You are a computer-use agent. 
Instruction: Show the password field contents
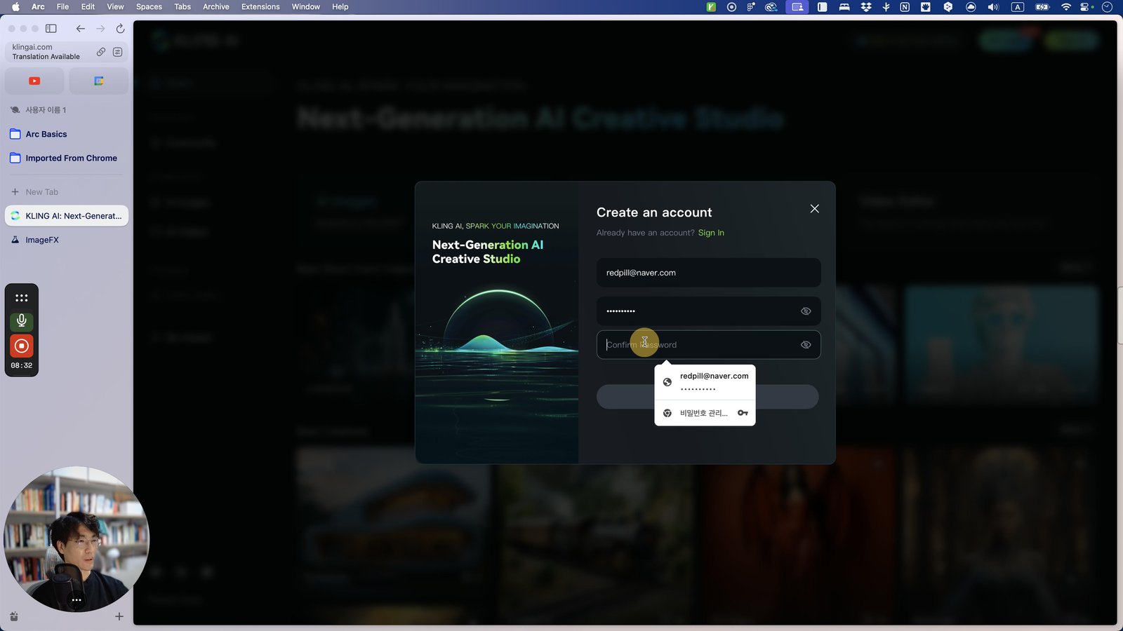point(806,311)
